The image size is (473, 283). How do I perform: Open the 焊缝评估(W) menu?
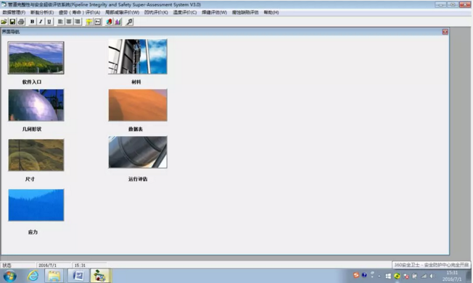click(x=214, y=12)
